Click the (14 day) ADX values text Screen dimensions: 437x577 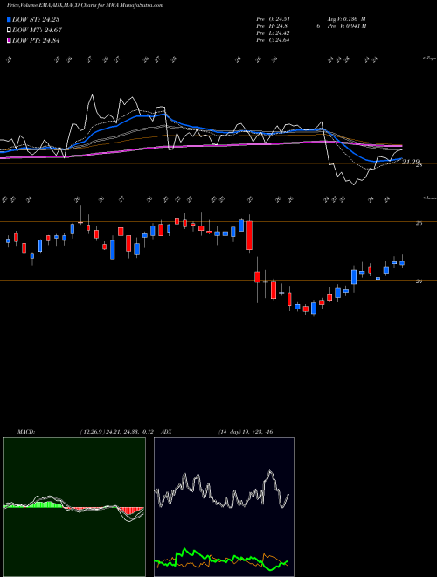coord(246,432)
